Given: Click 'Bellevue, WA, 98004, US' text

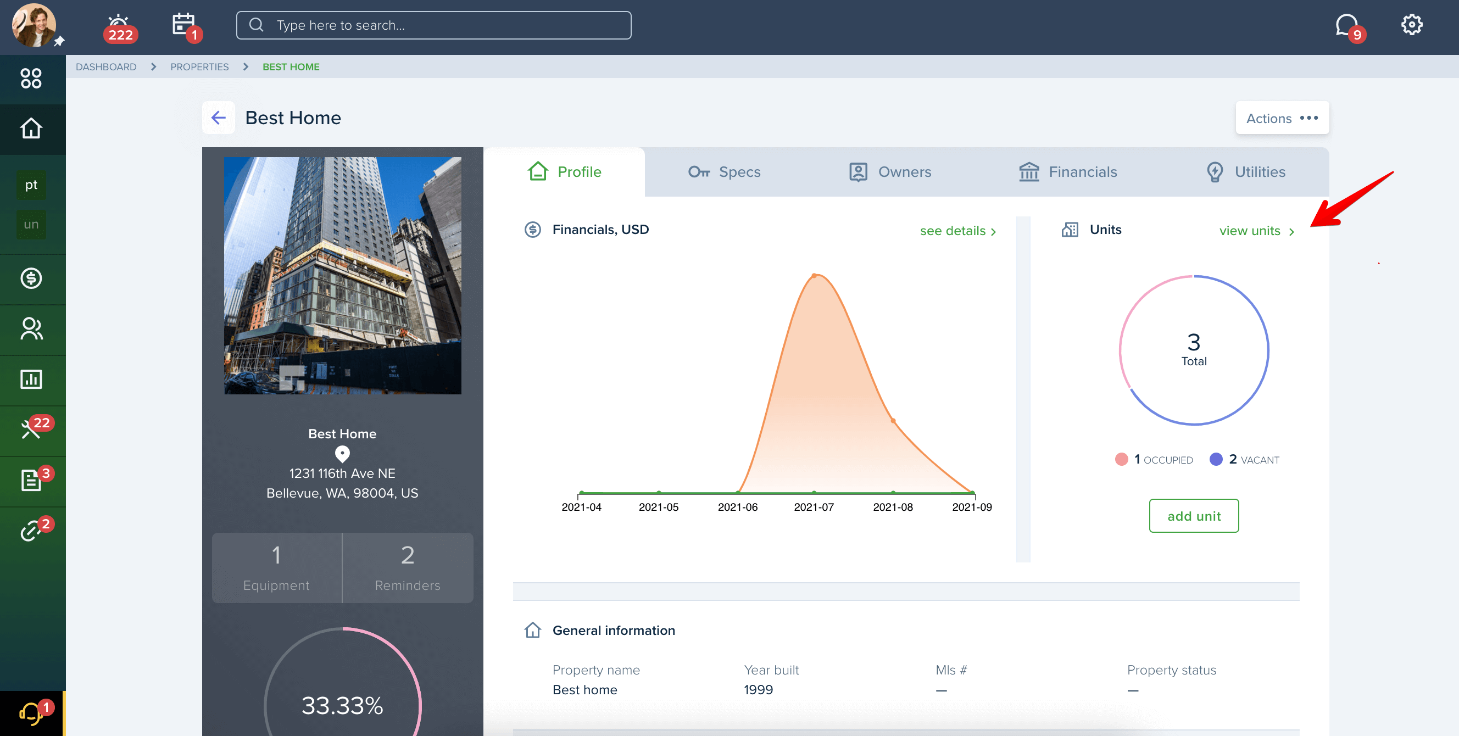Looking at the screenshot, I should pyautogui.click(x=342, y=493).
